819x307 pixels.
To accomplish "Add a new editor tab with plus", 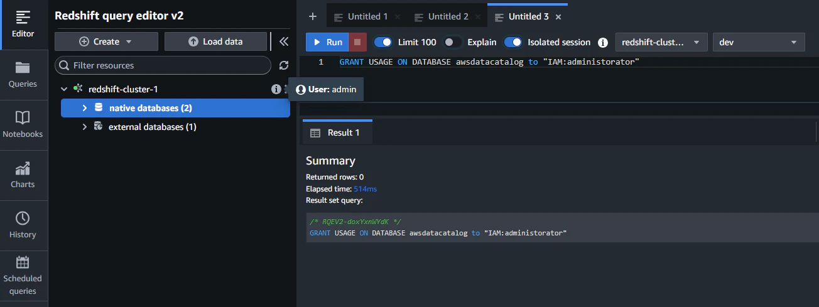I will point(313,16).
